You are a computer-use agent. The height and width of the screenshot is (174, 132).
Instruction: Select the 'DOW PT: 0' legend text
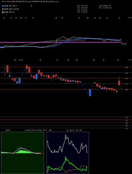[9, 12]
